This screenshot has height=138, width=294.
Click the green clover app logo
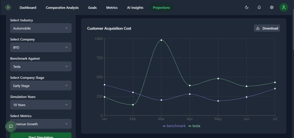pyautogui.click(x=8, y=7)
